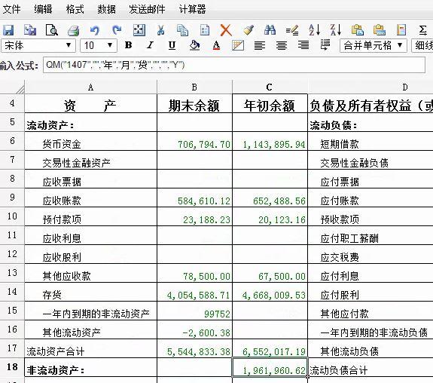Click the Find binoculars icon

click(x=270, y=30)
